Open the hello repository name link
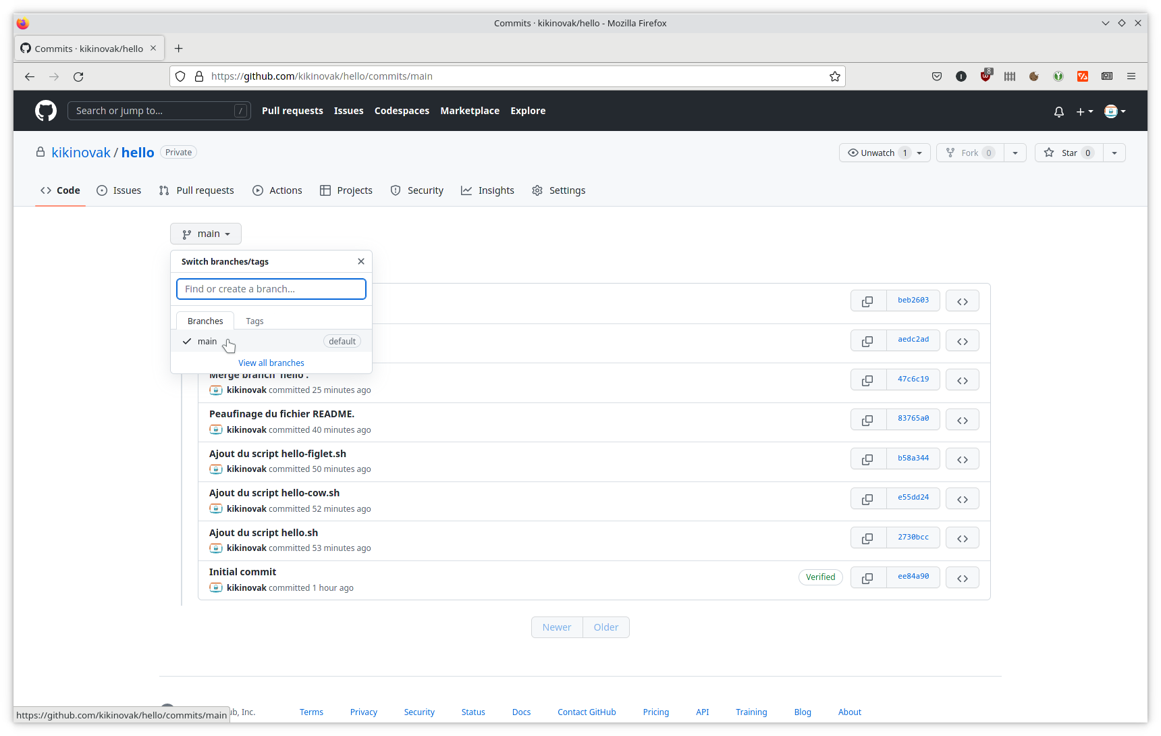1161x736 pixels. tap(138, 153)
